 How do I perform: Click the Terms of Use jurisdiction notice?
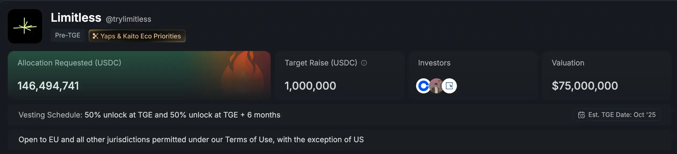[191, 140]
